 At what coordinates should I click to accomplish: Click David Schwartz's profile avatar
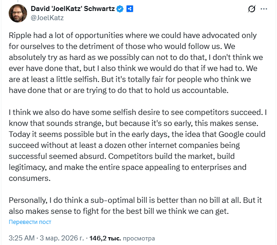pos(17,13)
